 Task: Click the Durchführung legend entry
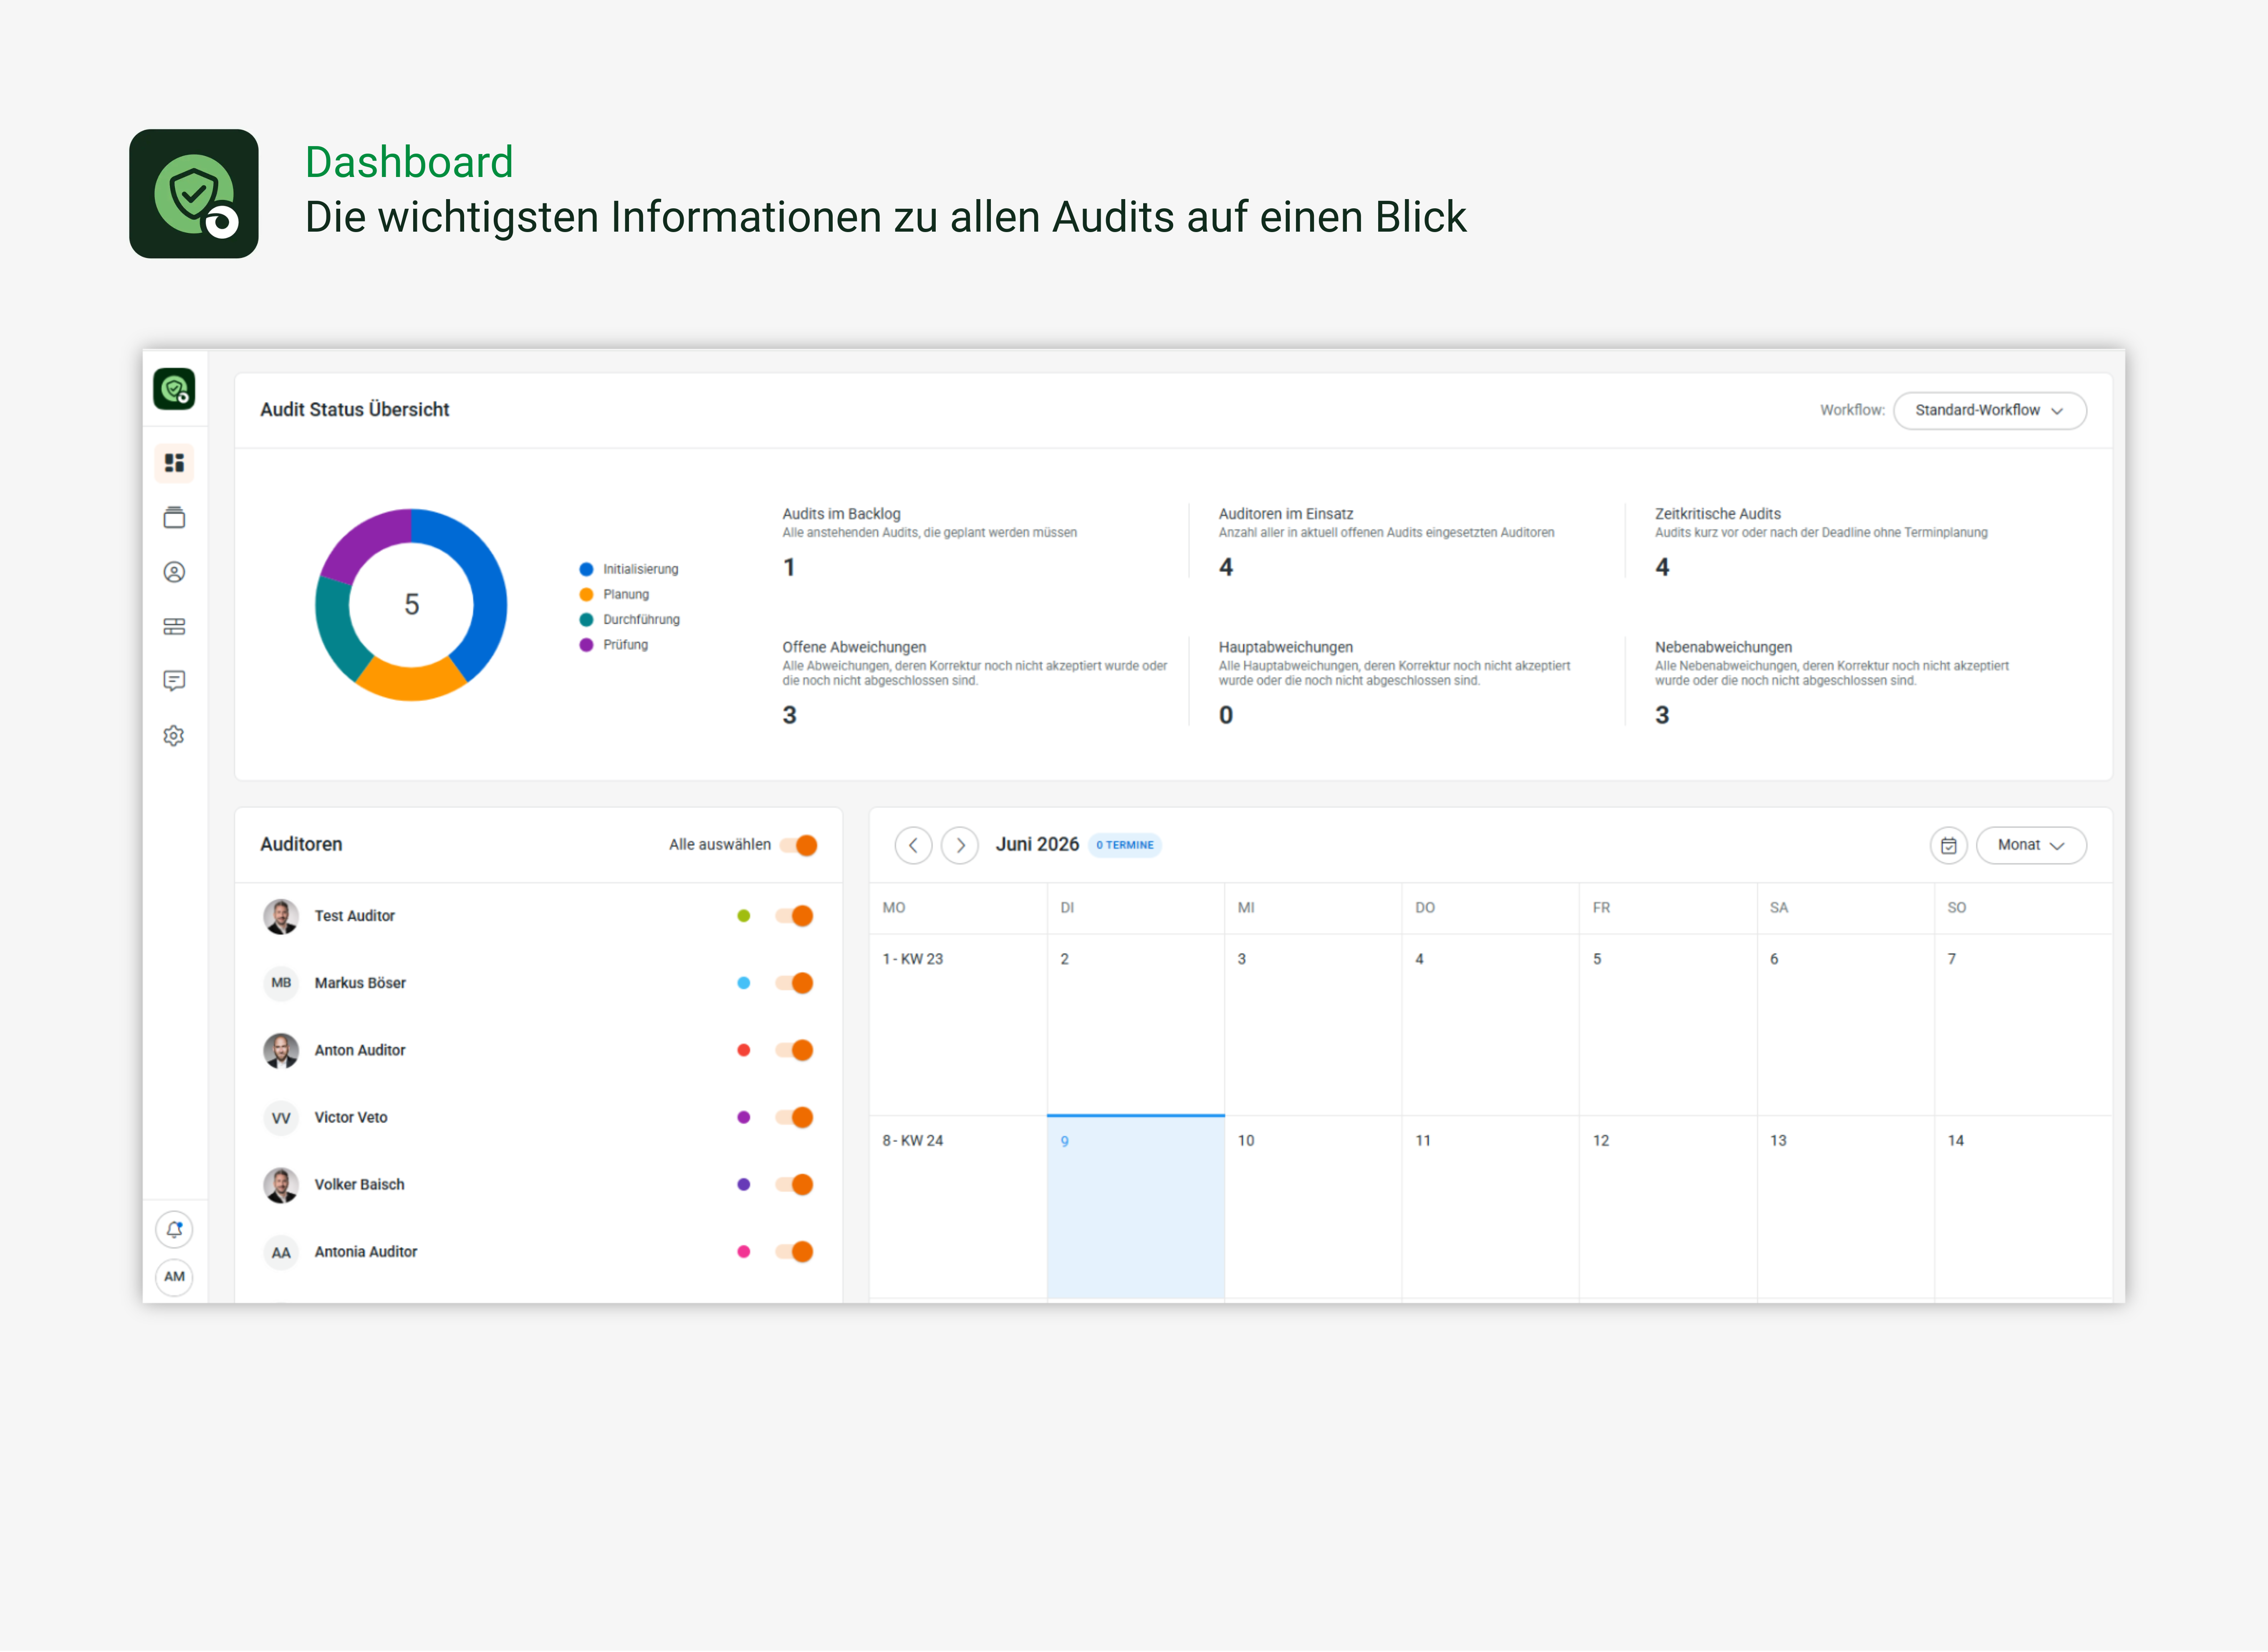tap(630, 620)
